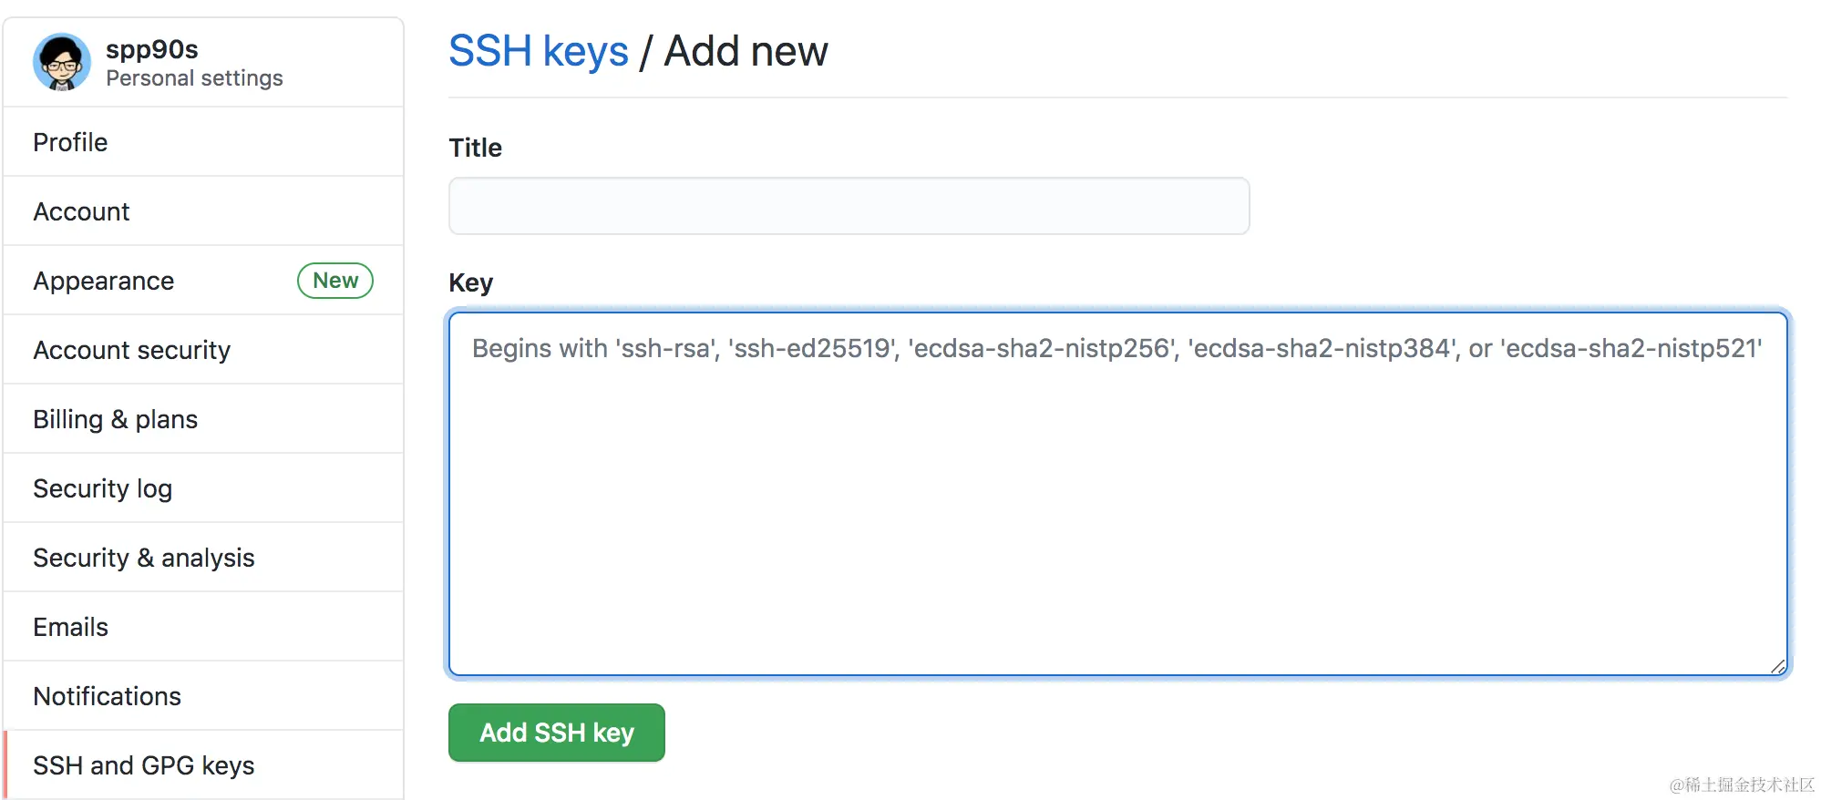Go to the Emails settings page
This screenshot has width=1821, height=800.
coord(203,627)
